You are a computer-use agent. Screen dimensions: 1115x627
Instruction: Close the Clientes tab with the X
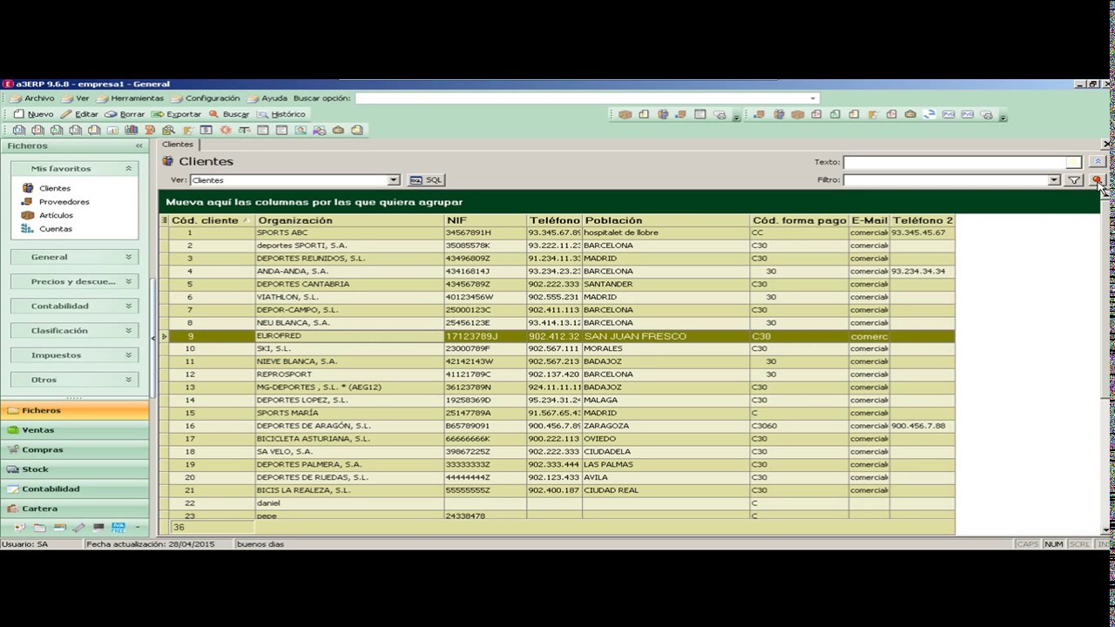point(1107,145)
